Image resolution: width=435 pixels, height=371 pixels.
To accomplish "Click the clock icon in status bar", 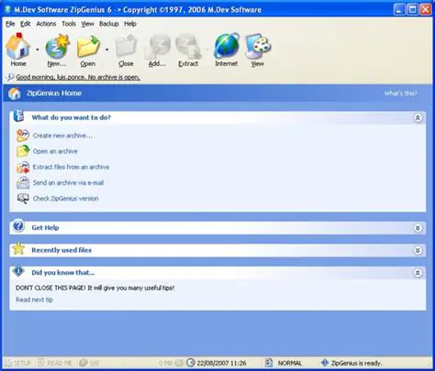I will click(x=191, y=363).
